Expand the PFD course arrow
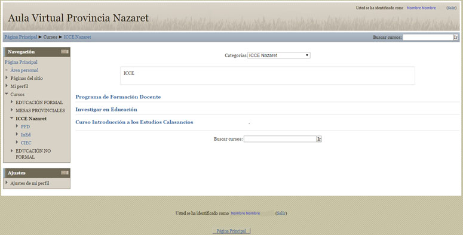The image size is (463, 235). click(x=17, y=126)
